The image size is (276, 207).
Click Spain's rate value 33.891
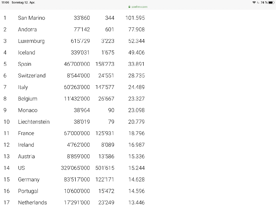(x=136, y=64)
